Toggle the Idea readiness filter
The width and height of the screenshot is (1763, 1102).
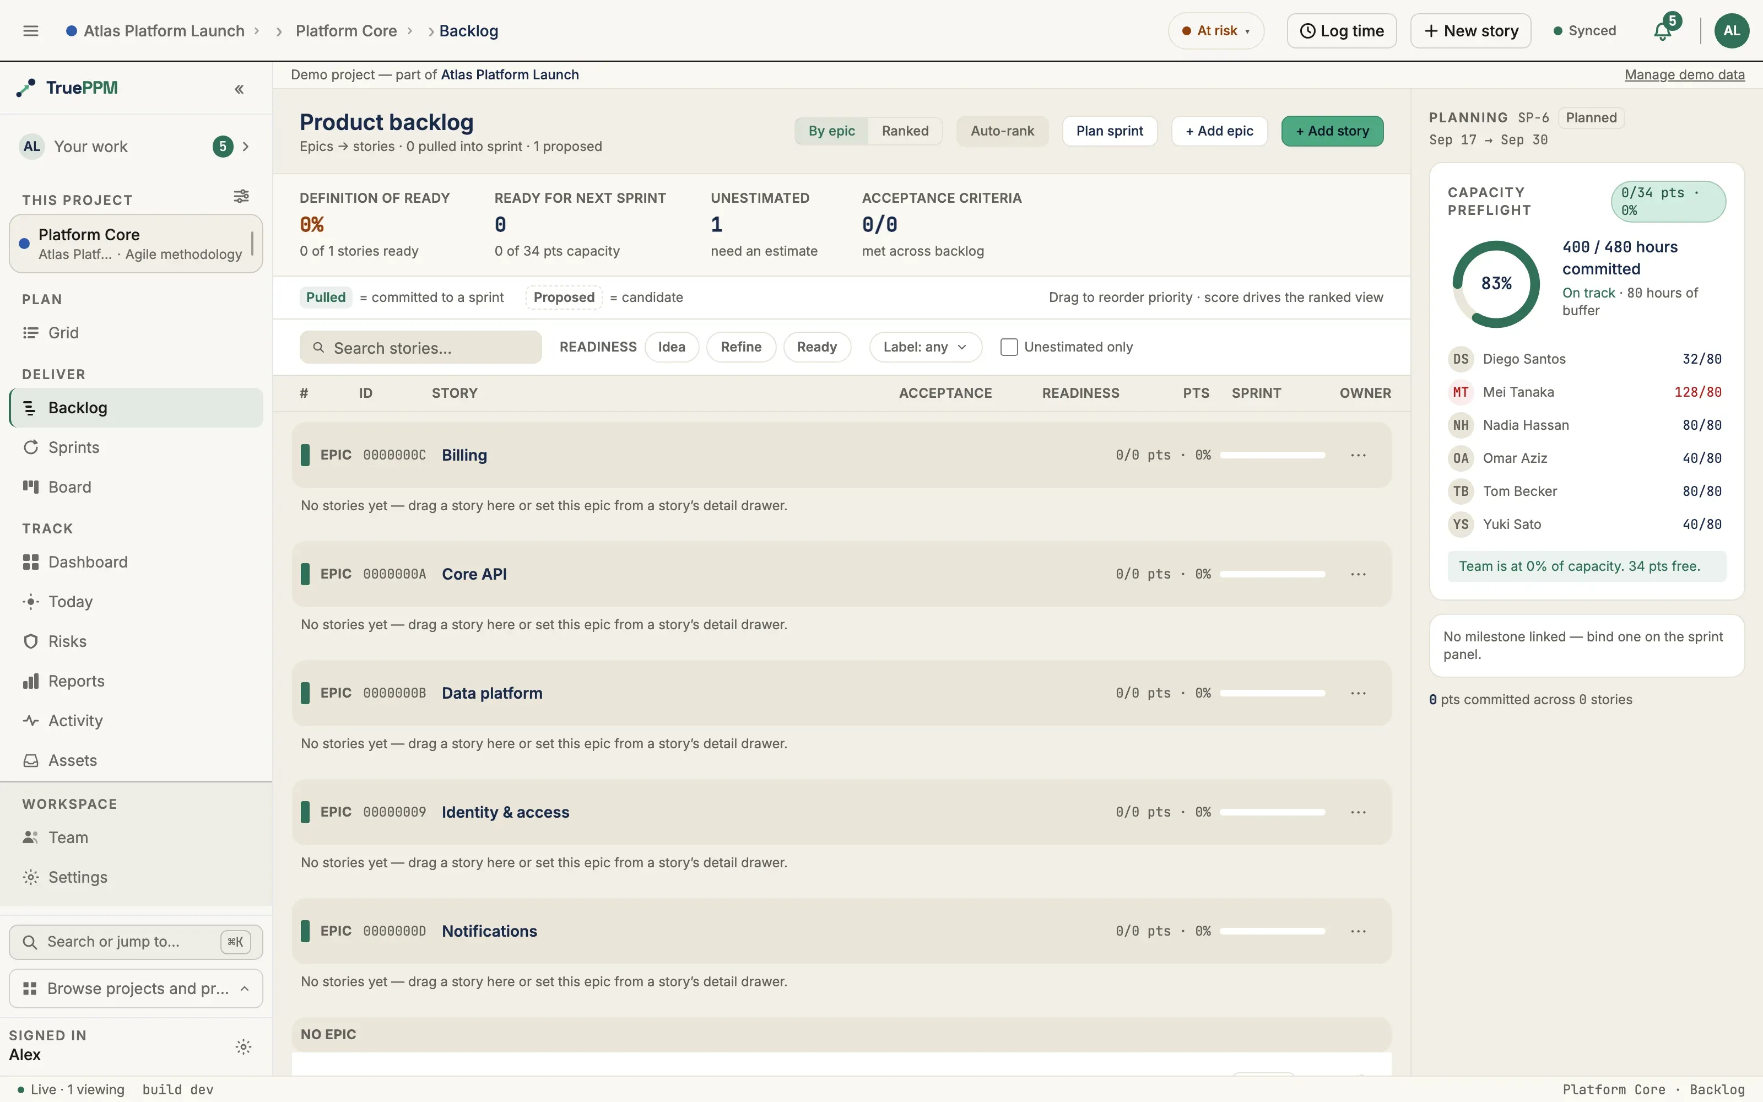pyautogui.click(x=672, y=347)
